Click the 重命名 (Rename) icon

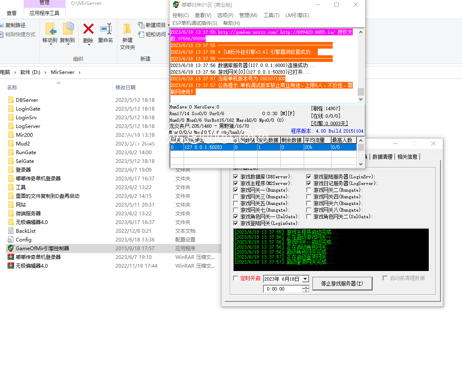106,29
